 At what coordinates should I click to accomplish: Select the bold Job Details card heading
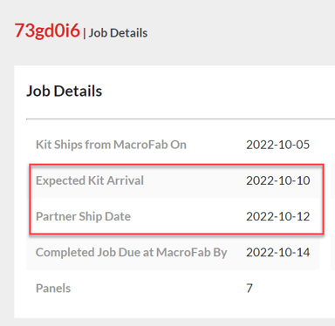[65, 91]
